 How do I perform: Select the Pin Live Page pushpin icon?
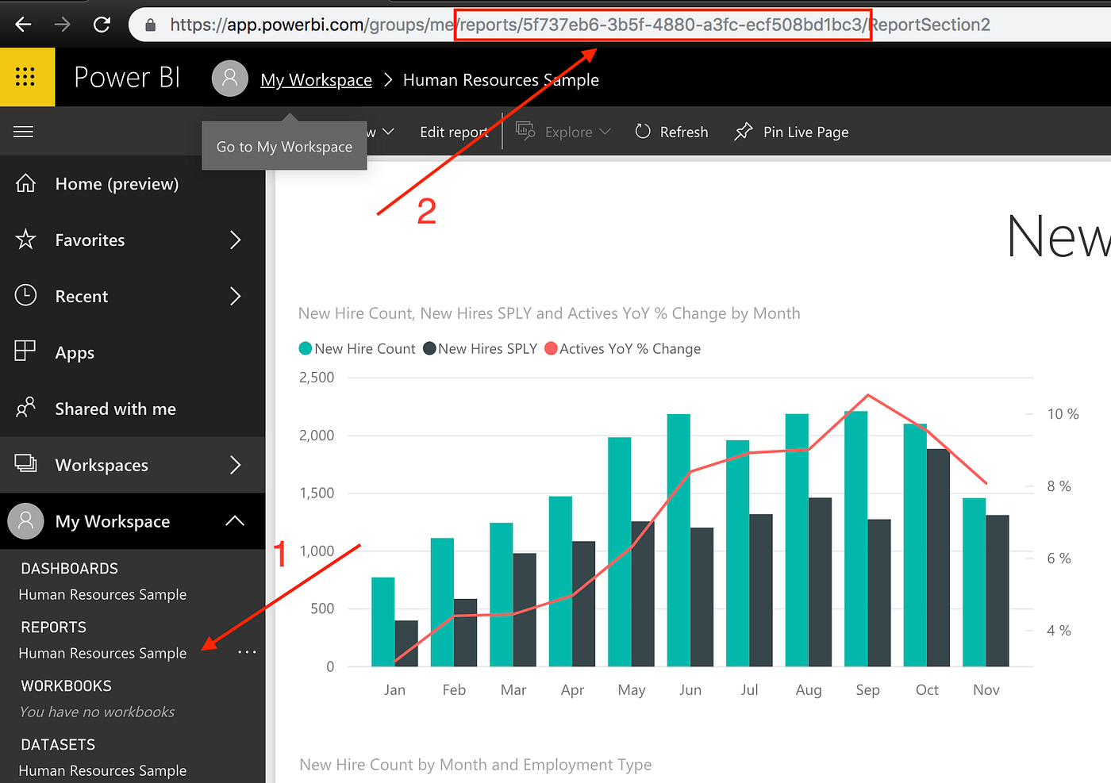point(743,131)
